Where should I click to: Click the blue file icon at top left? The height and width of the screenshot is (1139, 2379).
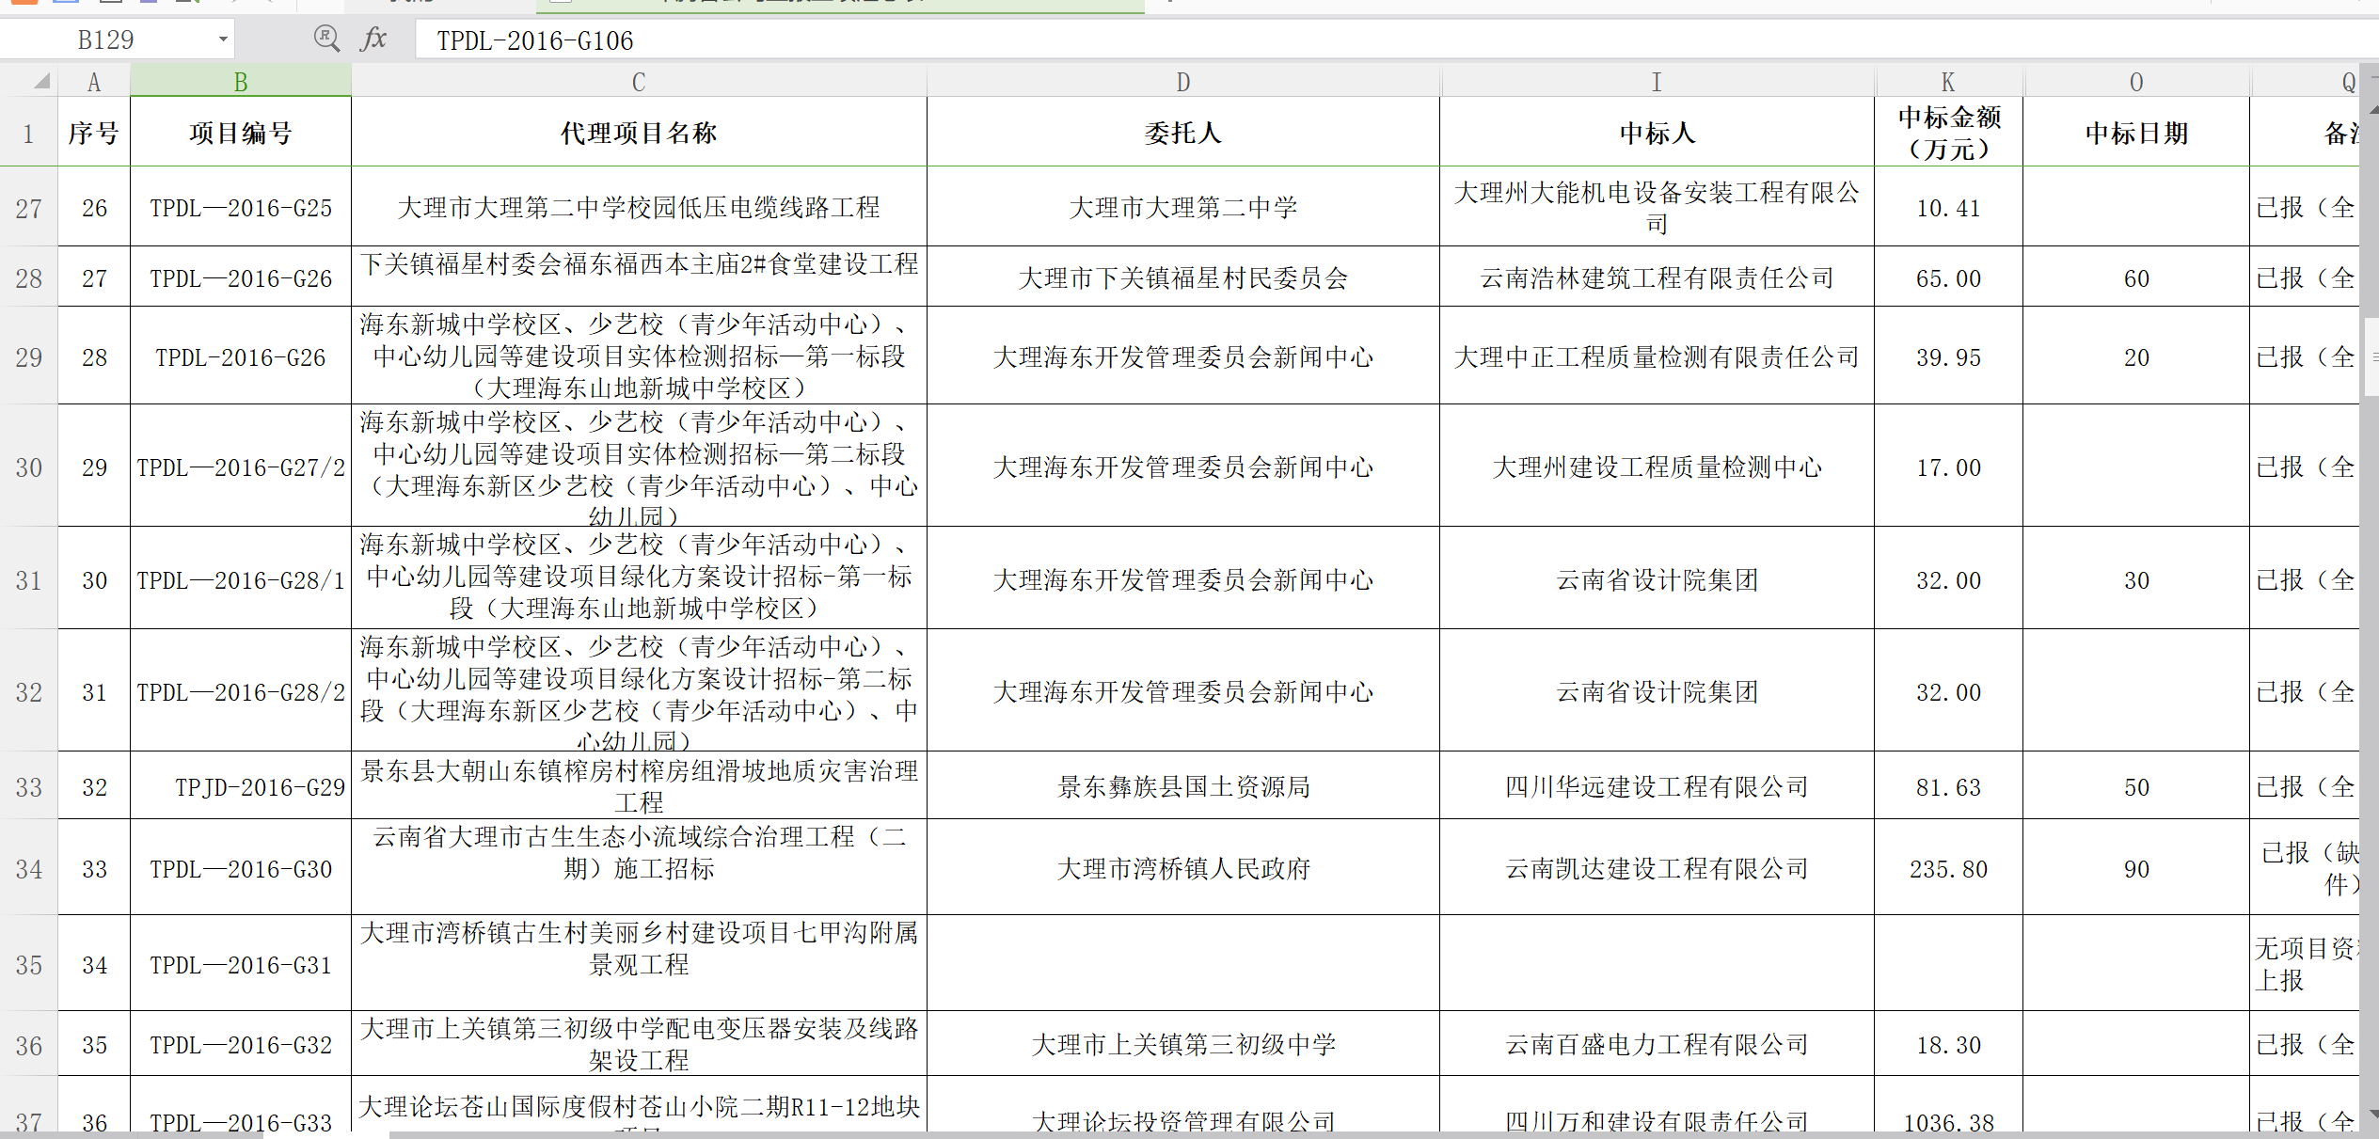click(x=66, y=4)
